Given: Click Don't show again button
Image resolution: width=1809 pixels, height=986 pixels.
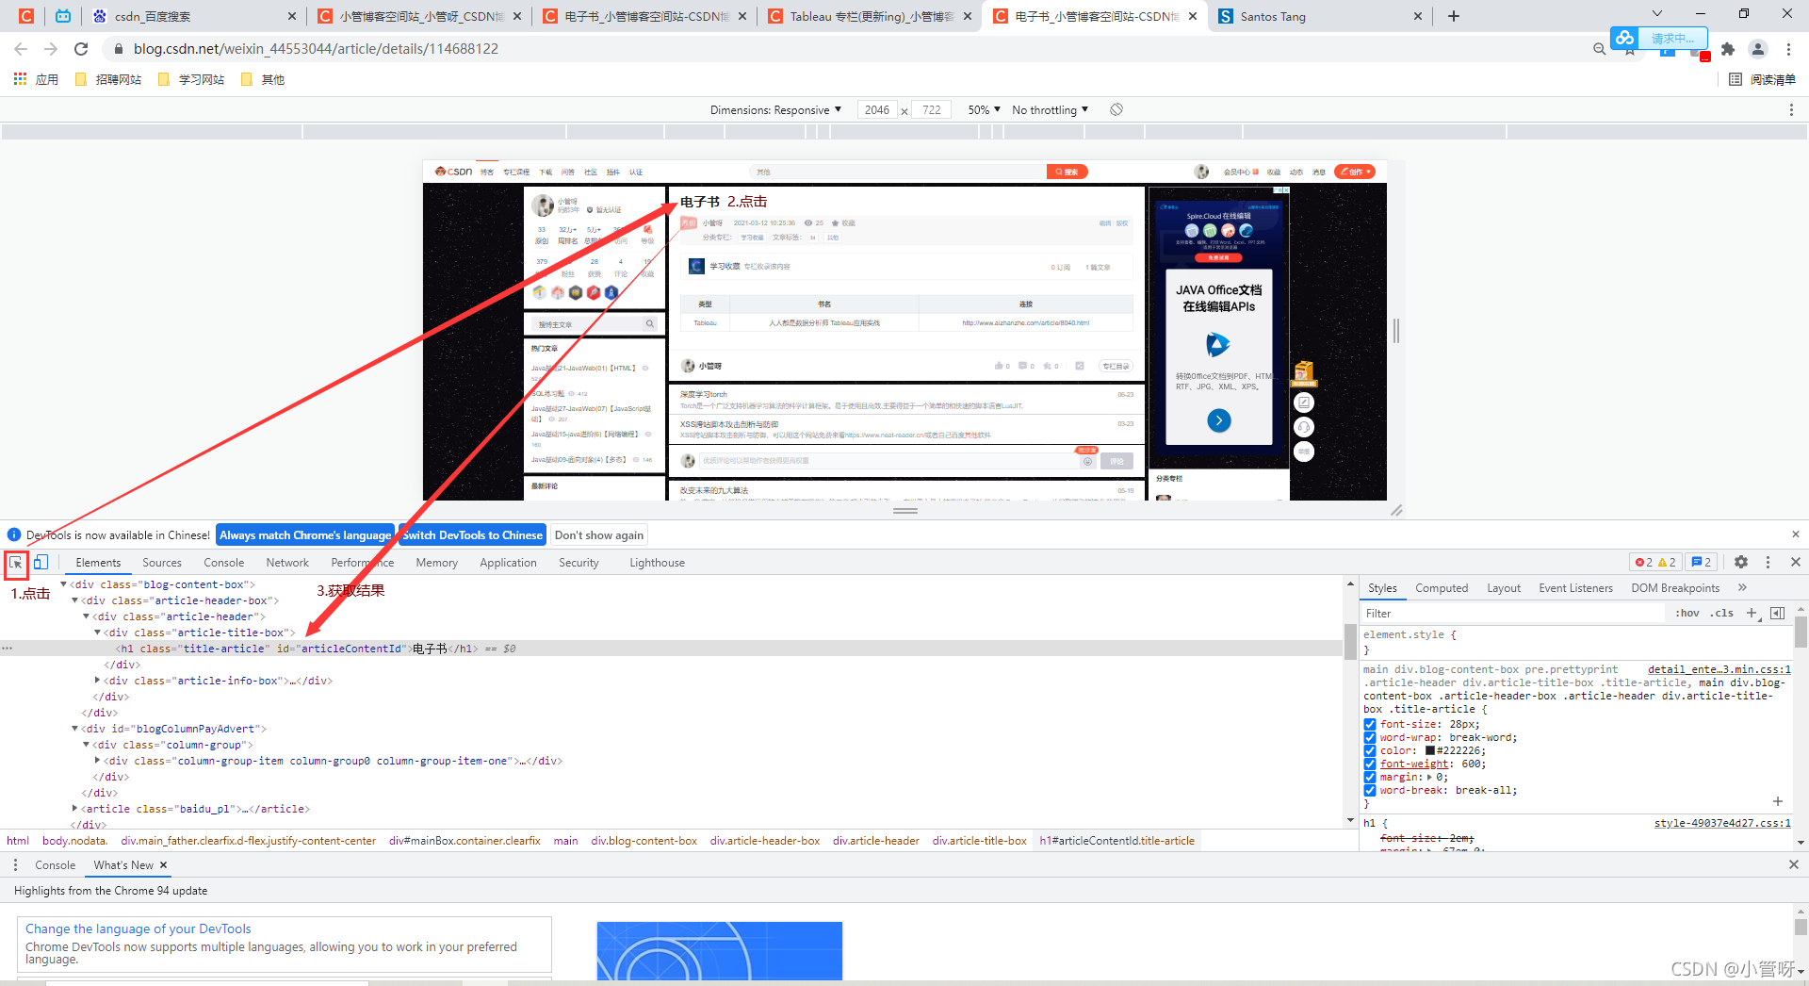Looking at the screenshot, I should 599,534.
